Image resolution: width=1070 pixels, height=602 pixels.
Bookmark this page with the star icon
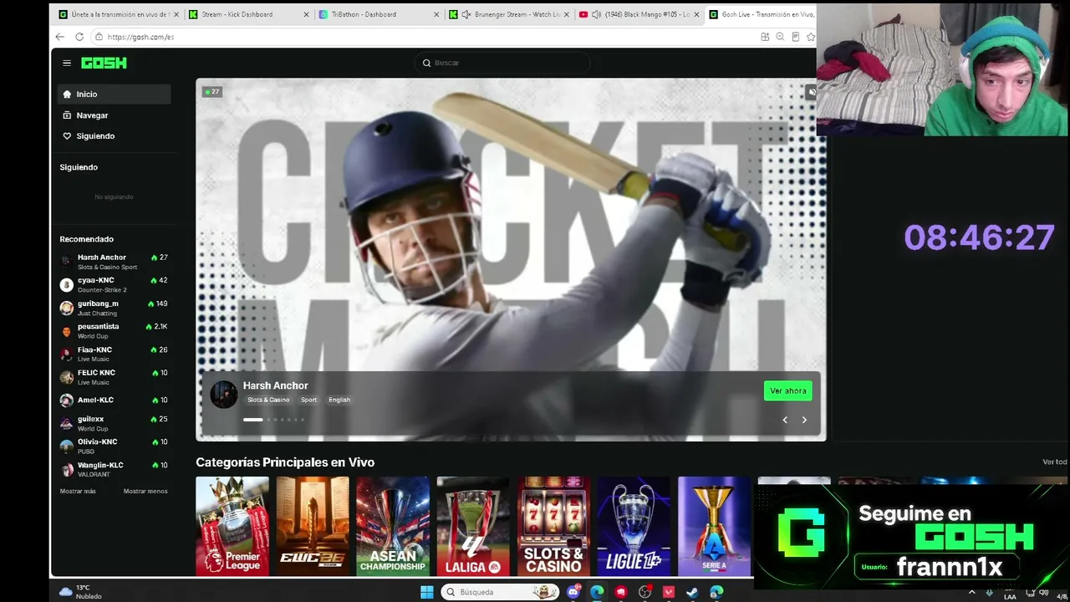coord(810,37)
